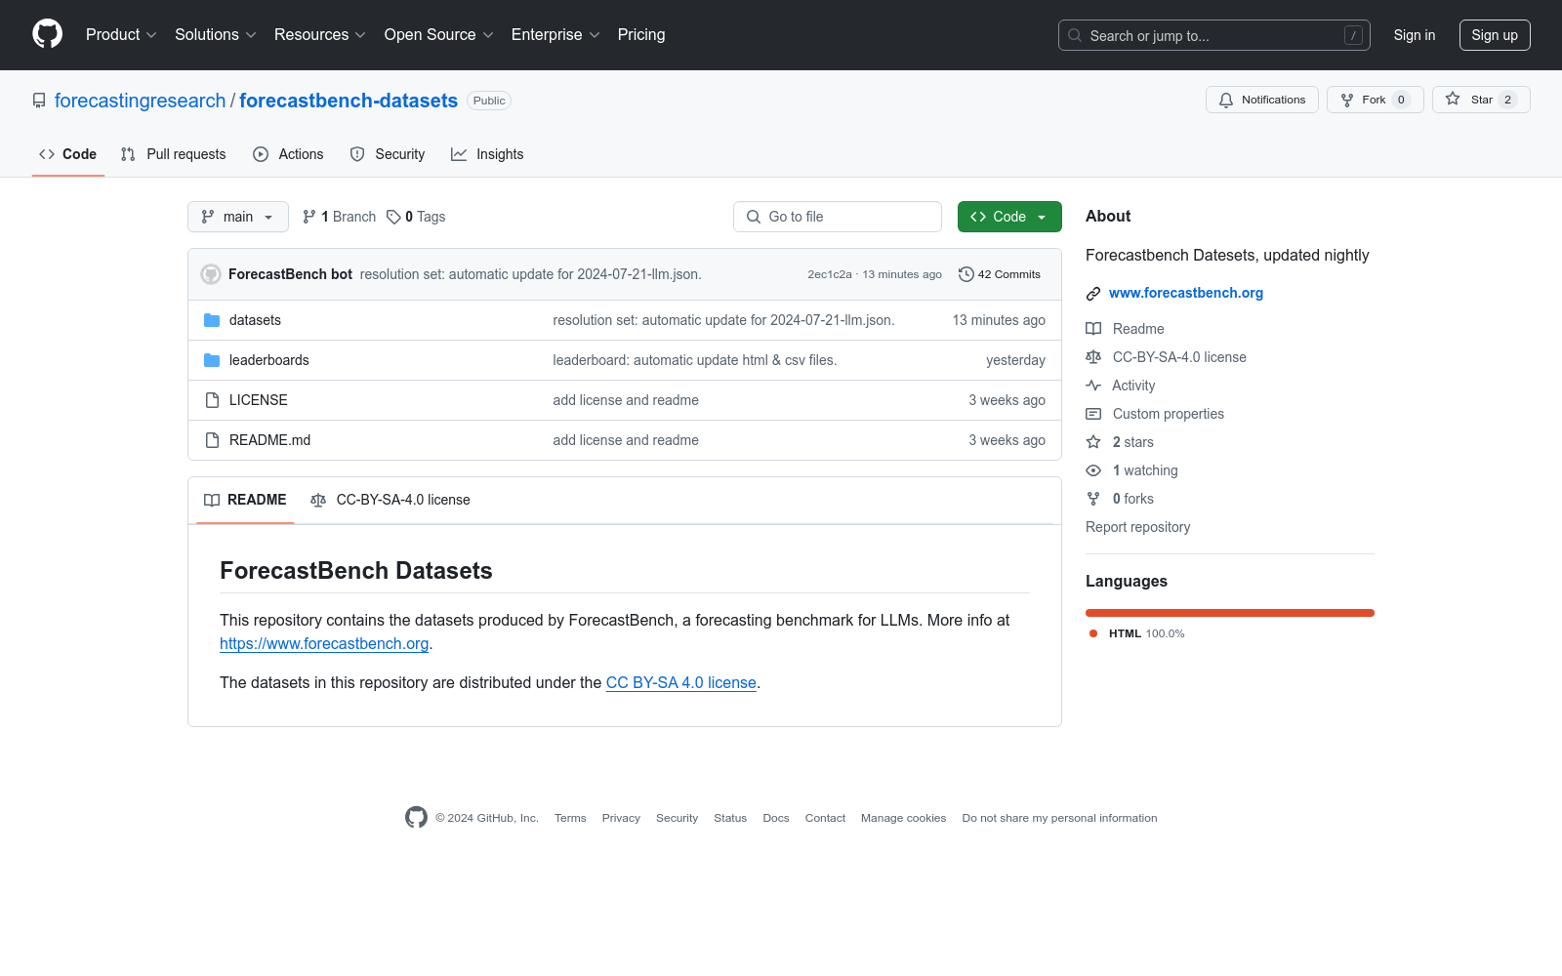The width and height of the screenshot is (1562, 976).
Task: Click the magnifier icon in the header search
Action: click(x=1075, y=35)
